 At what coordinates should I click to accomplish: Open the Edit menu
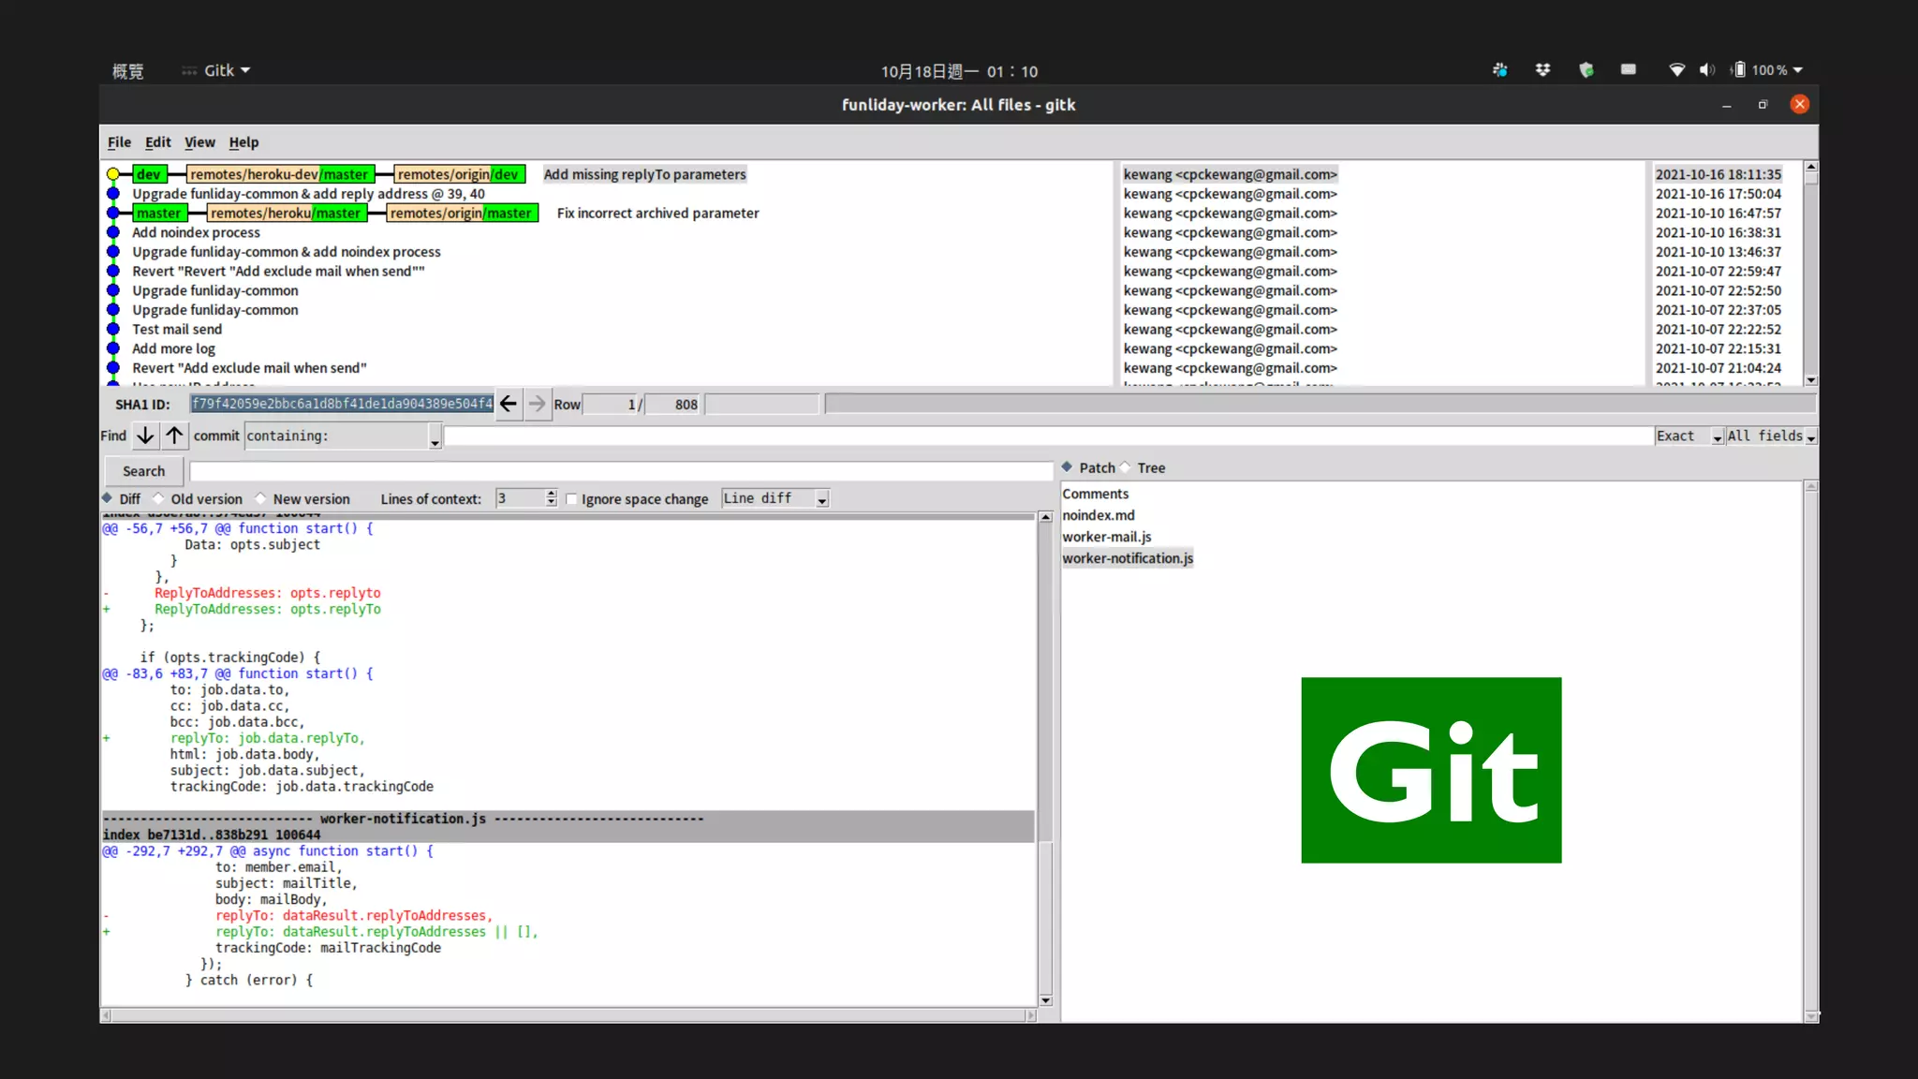point(157,142)
